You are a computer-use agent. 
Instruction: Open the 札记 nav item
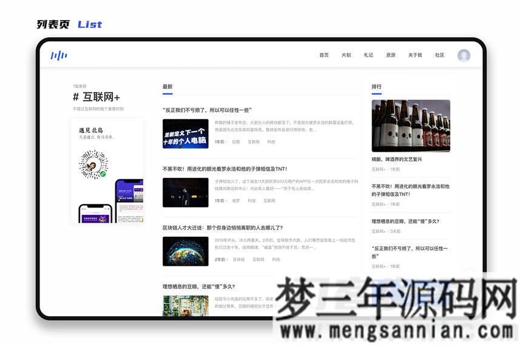(x=368, y=55)
